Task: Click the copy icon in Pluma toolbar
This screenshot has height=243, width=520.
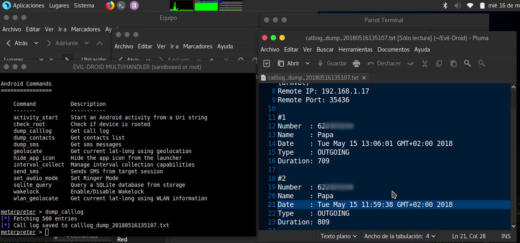Action: [x=439, y=63]
